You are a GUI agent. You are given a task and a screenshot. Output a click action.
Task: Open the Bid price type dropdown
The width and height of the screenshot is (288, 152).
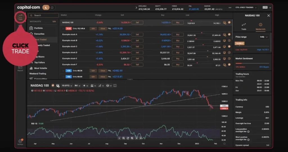coord(78,86)
